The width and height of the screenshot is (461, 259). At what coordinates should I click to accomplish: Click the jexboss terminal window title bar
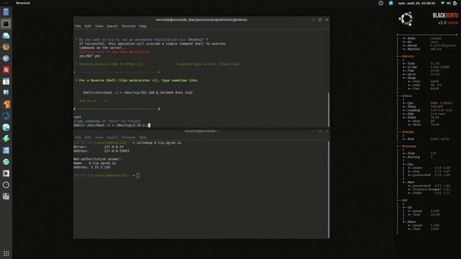[x=202, y=19]
